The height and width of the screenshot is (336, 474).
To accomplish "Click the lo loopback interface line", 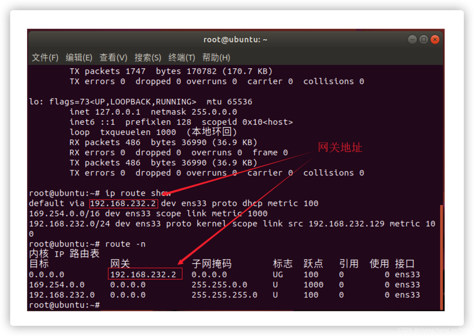I will (x=140, y=101).
